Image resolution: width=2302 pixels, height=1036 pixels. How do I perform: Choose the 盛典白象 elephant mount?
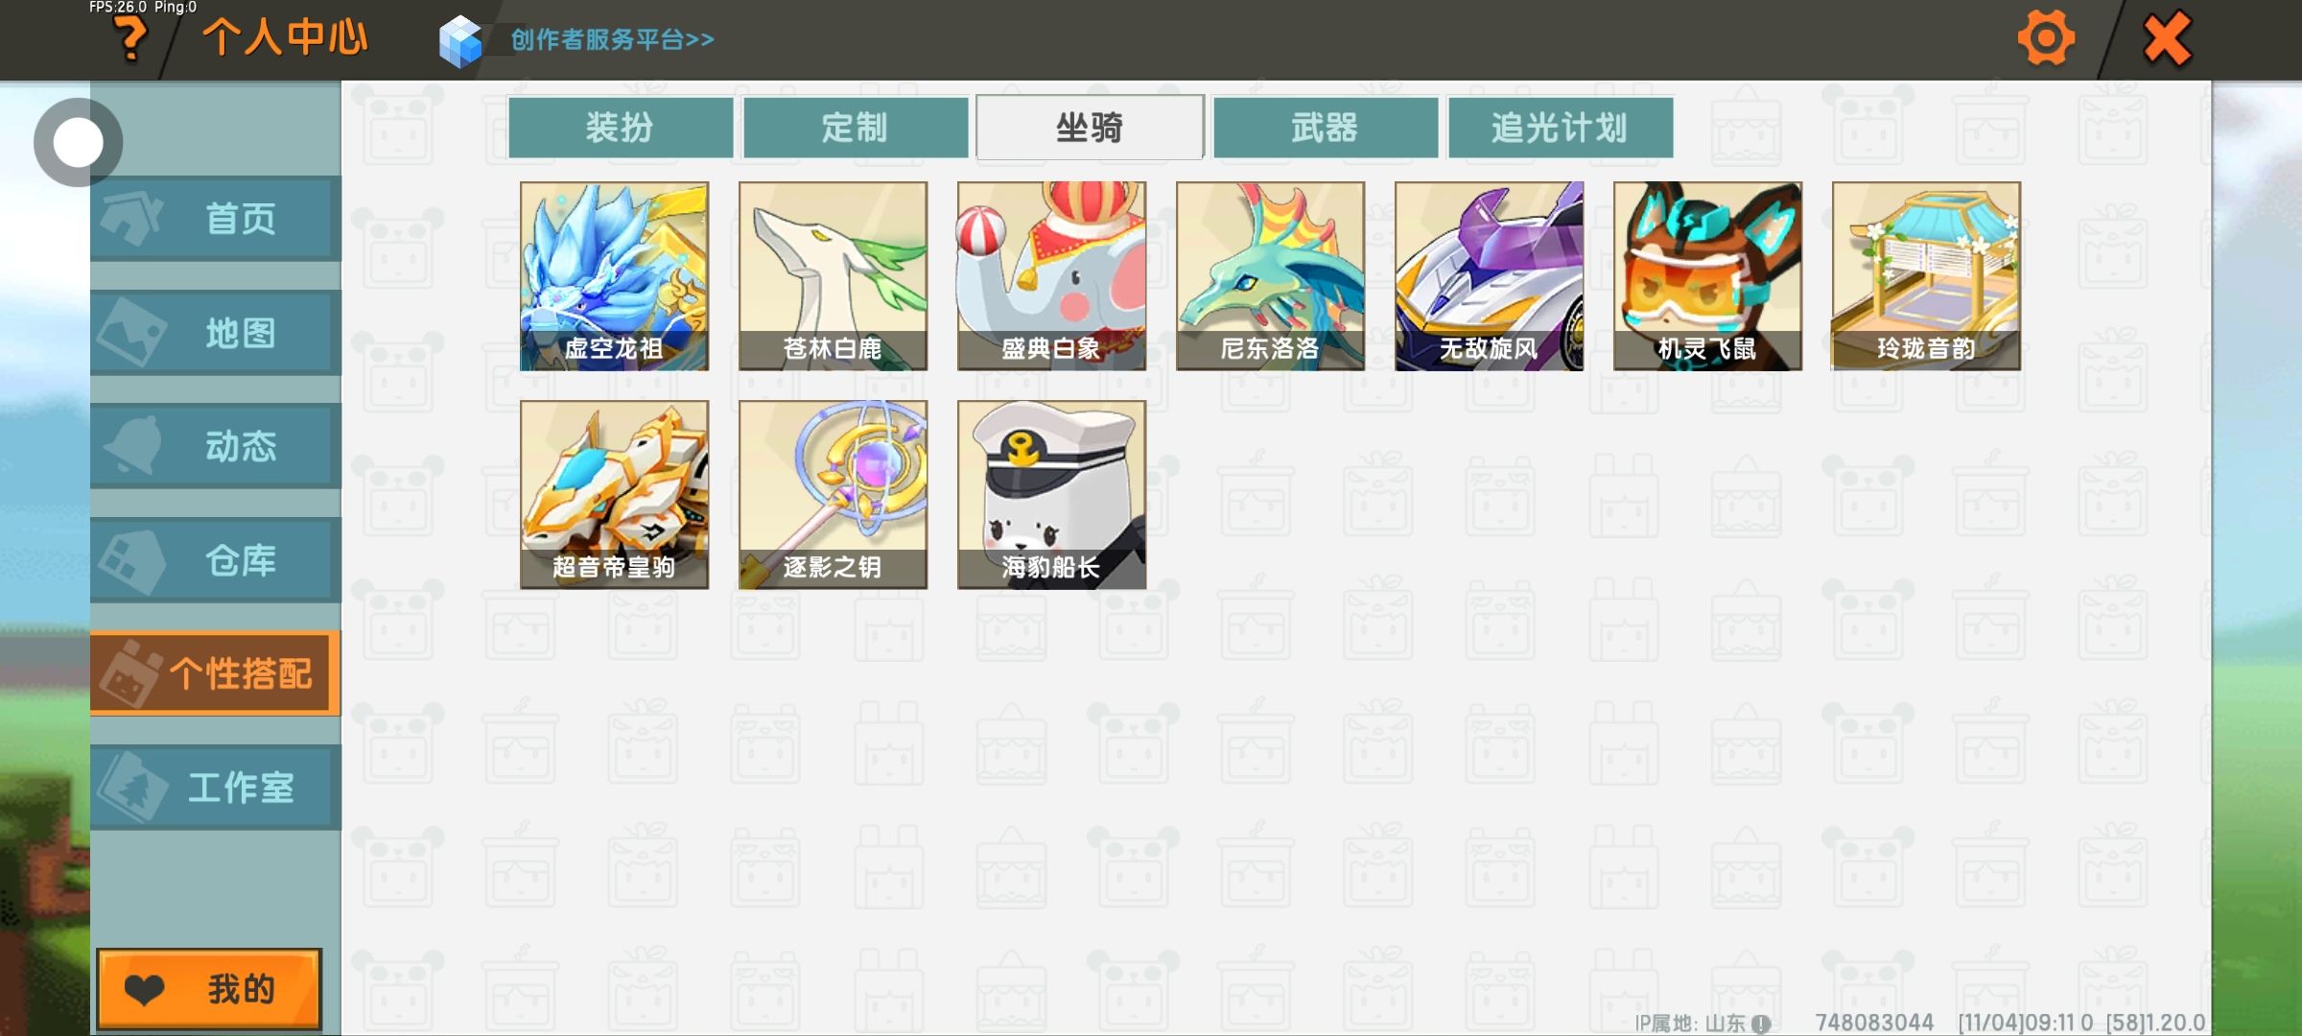pos(1052,276)
